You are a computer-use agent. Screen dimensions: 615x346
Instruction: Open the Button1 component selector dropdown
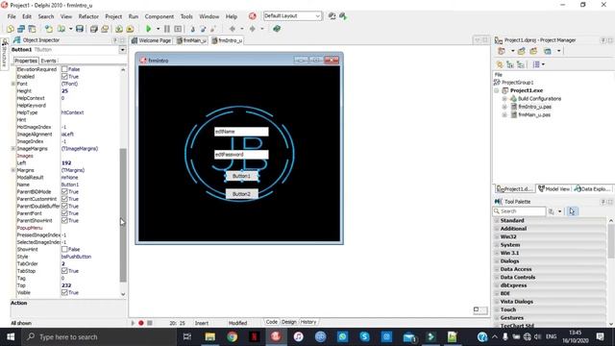(122, 50)
